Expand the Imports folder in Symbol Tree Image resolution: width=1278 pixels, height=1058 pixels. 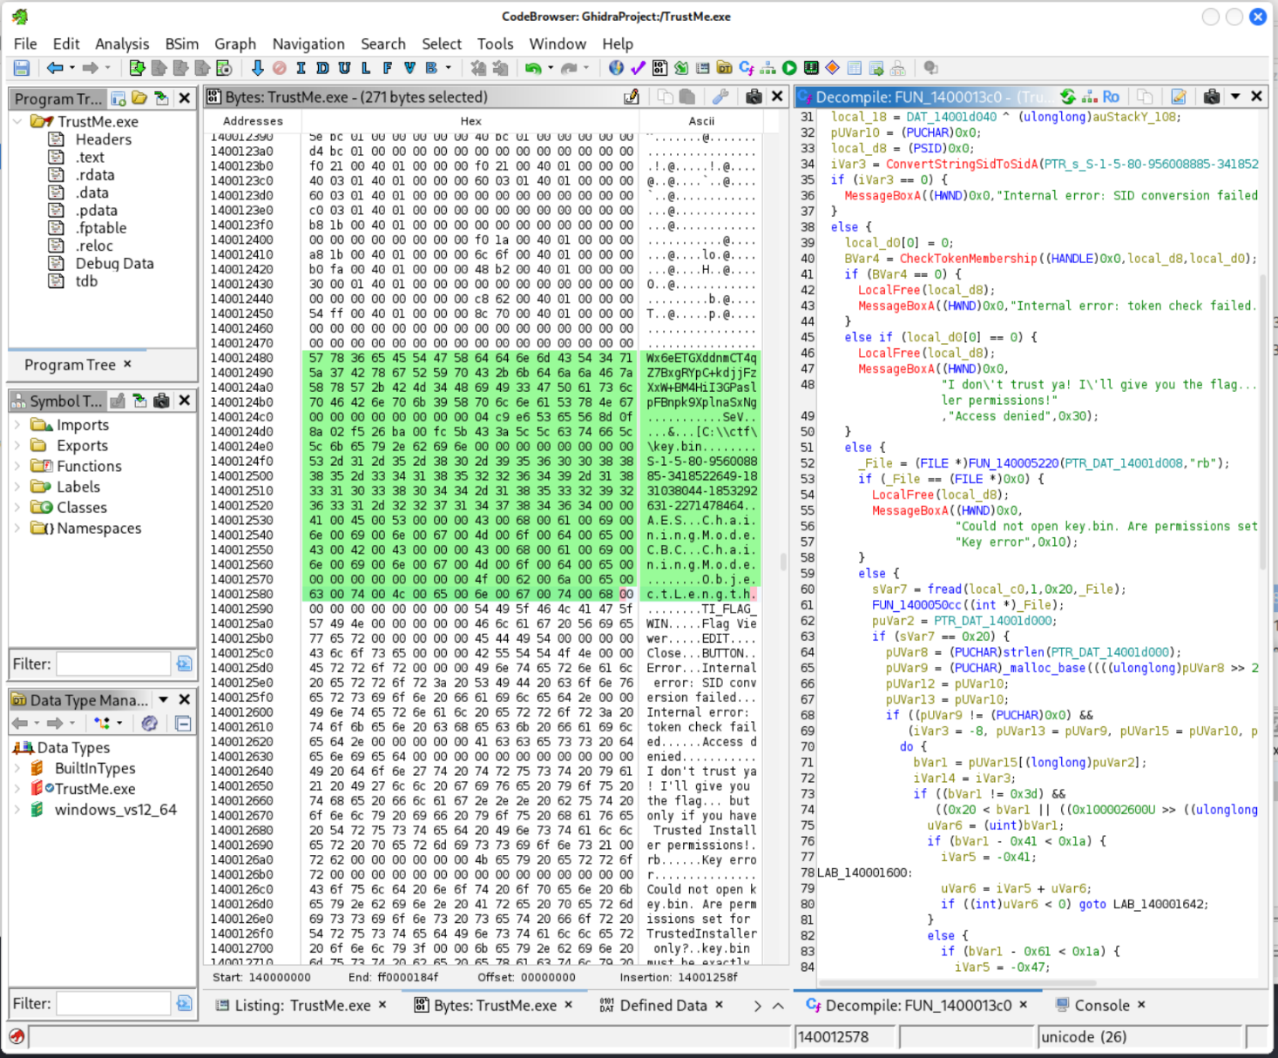tap(18, 425)
